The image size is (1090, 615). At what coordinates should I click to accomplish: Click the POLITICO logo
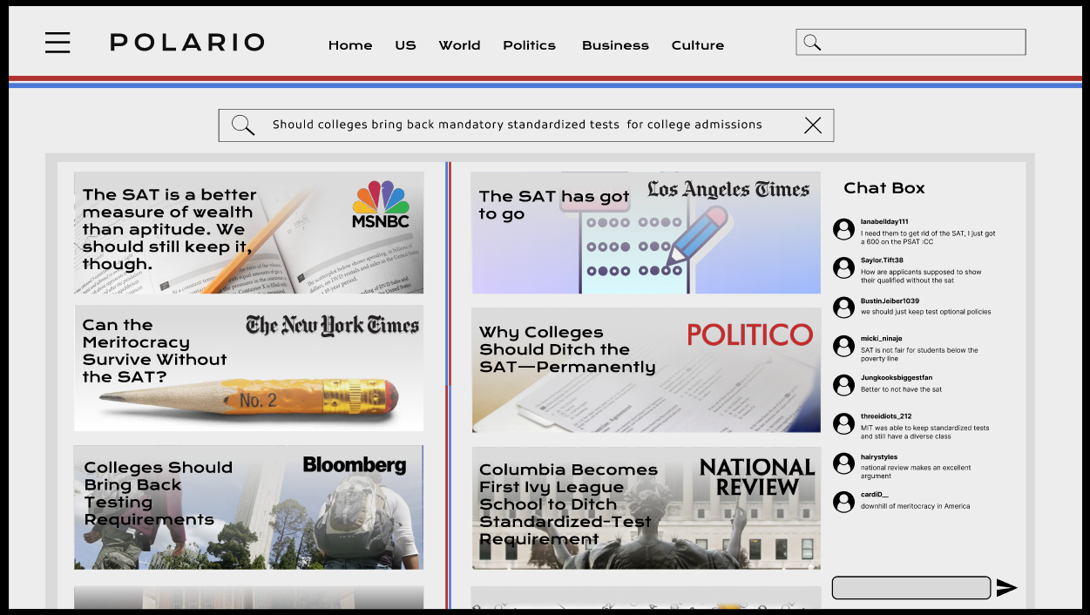(x=750, y=335)
